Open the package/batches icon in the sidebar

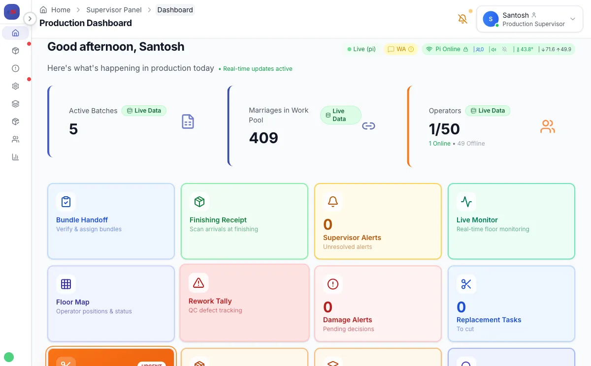[15, 50]
